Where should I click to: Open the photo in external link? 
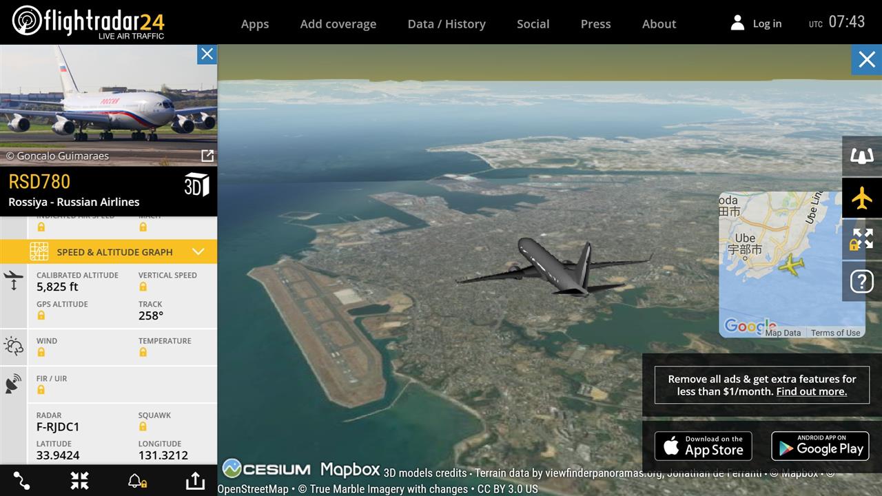tap(207, 156)
